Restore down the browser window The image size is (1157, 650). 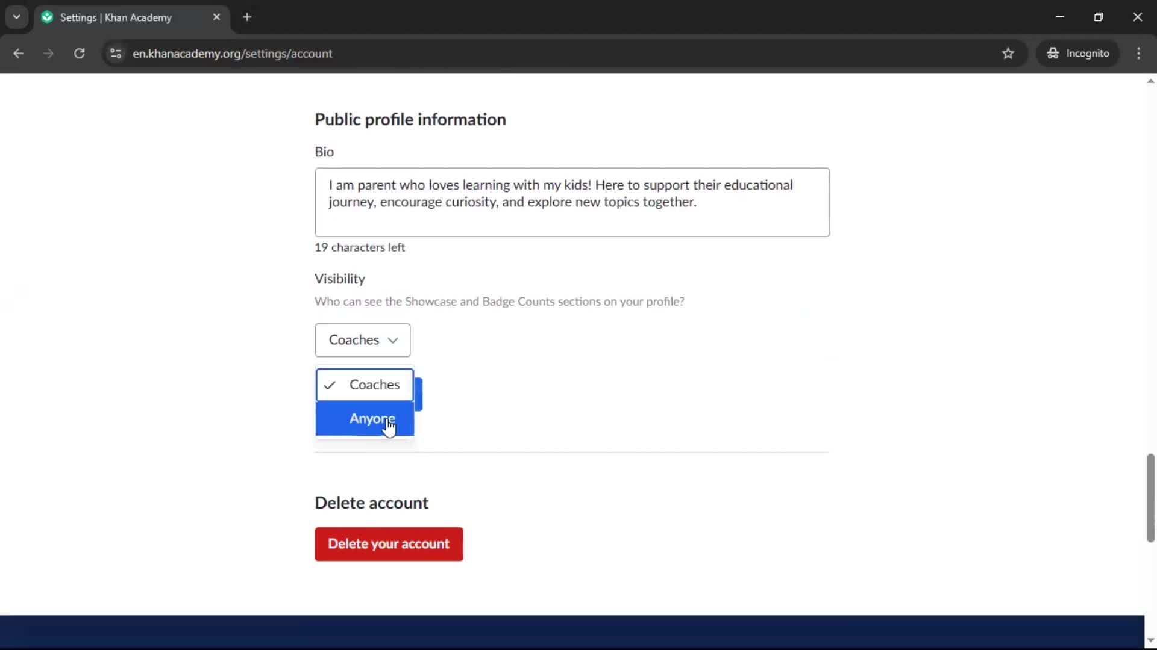[x=1099, y=17]
